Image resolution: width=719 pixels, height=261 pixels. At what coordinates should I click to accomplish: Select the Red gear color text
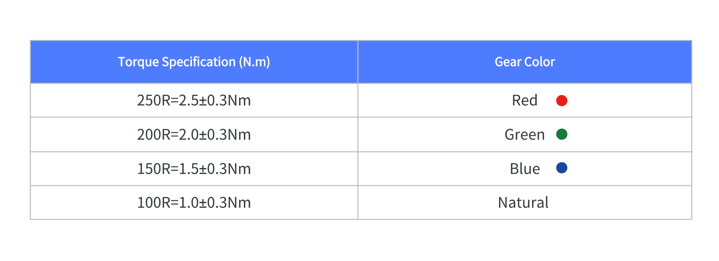(524, 100)
